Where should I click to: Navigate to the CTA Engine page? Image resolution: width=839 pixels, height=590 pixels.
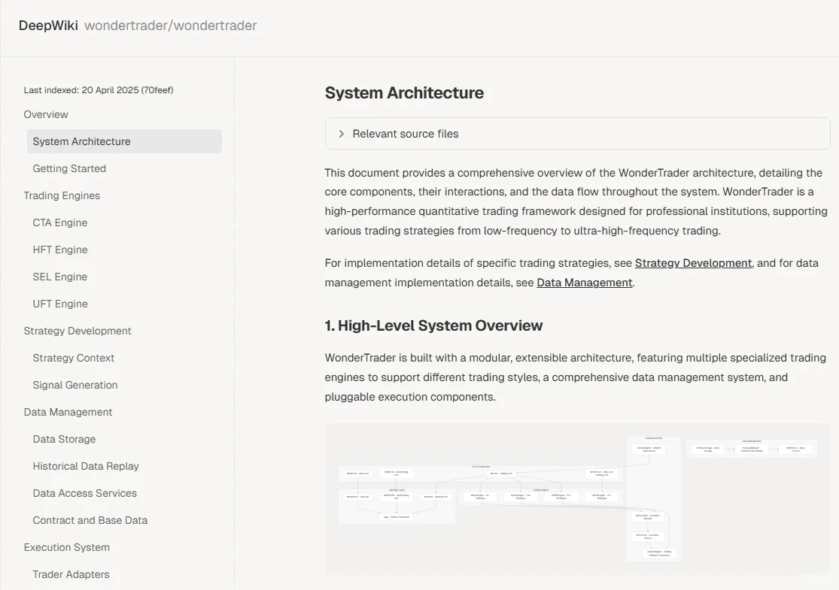click(x=60, y=222)
